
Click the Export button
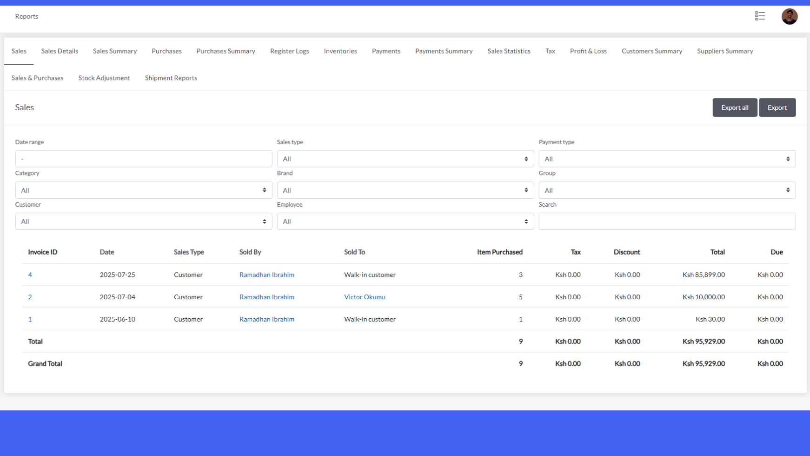point(777,107)
